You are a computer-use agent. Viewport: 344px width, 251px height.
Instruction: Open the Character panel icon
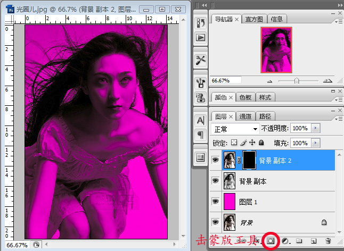pyautogui.click(x=201, y=120)
